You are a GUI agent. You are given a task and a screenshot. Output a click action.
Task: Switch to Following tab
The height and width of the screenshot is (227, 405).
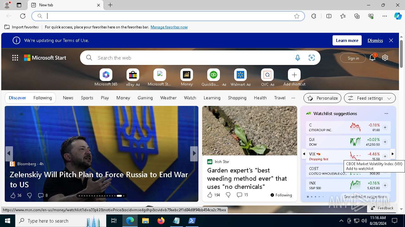[42, 98]
